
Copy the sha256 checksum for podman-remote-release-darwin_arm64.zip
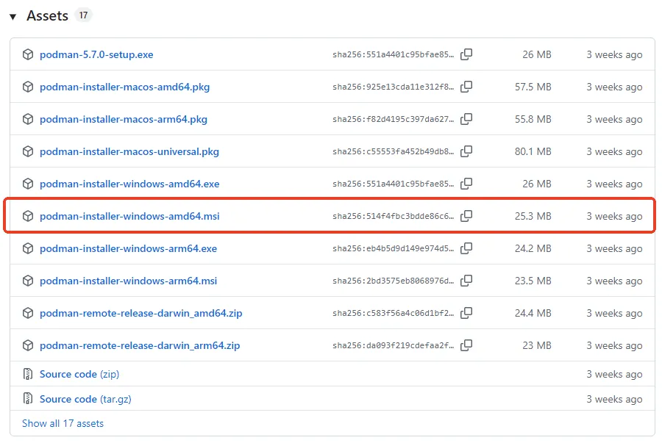tap(466, 345)
